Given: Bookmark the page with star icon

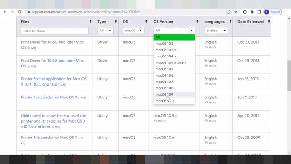Looking at the screenshot, I should pyautogui.click(x=236, y=12).
